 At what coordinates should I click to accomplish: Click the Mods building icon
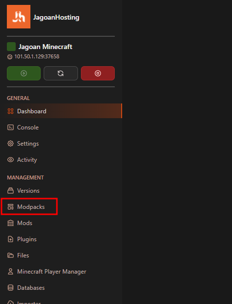(x=10, y=223)
